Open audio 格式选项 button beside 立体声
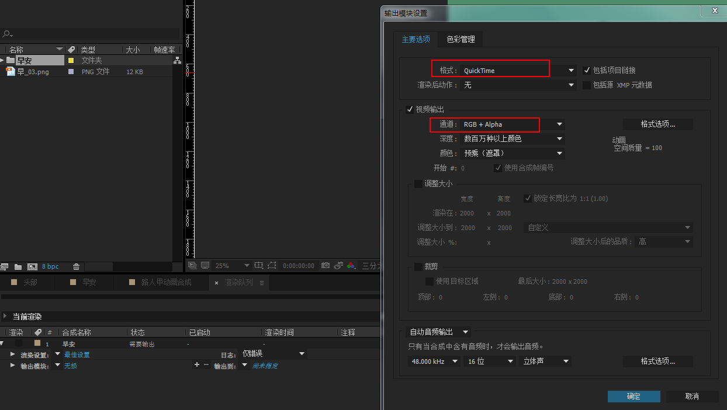 click(657, 362)
